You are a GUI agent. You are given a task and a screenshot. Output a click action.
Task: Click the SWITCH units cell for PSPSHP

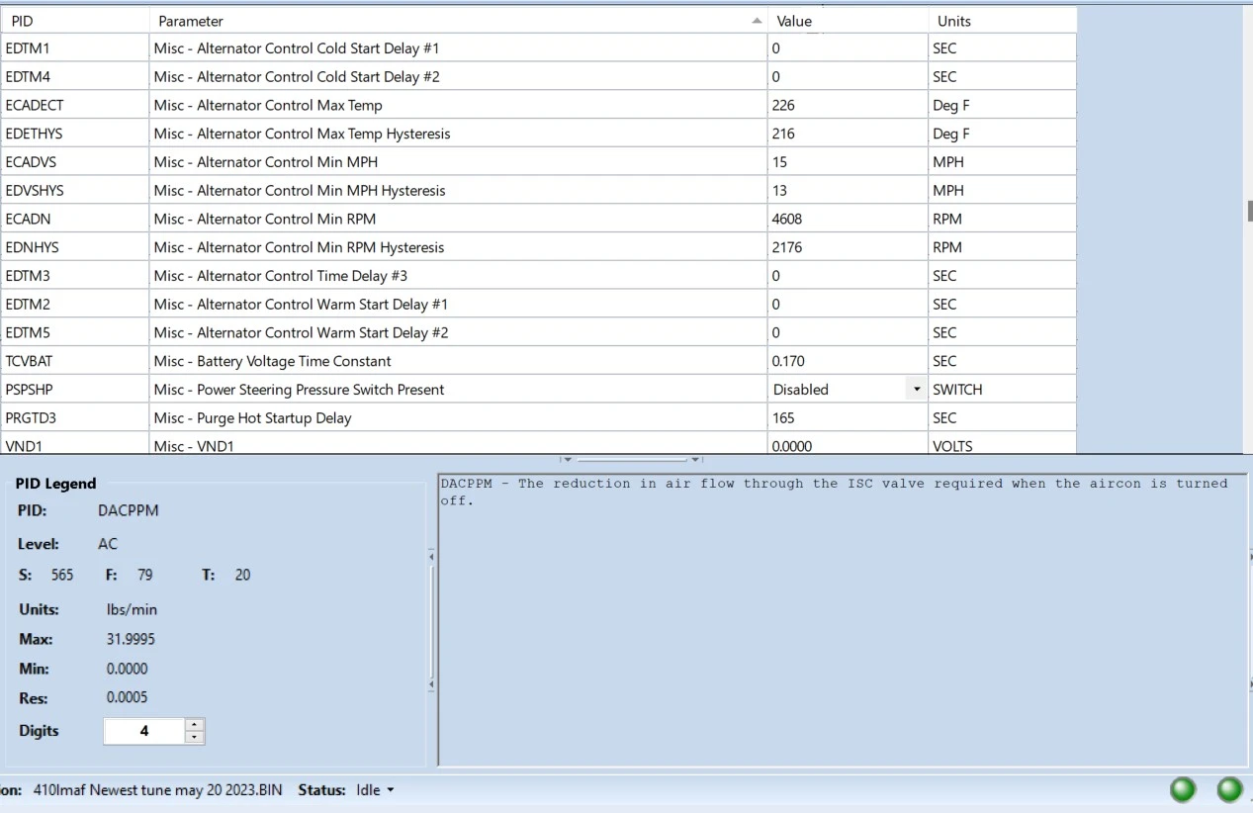pyautogui.click(x=1002, y=390)
